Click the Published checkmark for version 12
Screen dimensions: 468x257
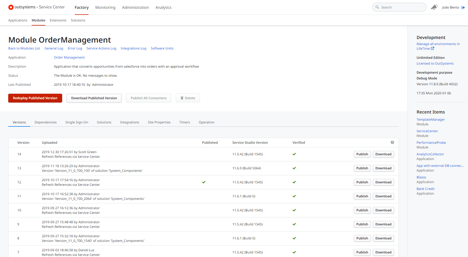coord(204,182)
